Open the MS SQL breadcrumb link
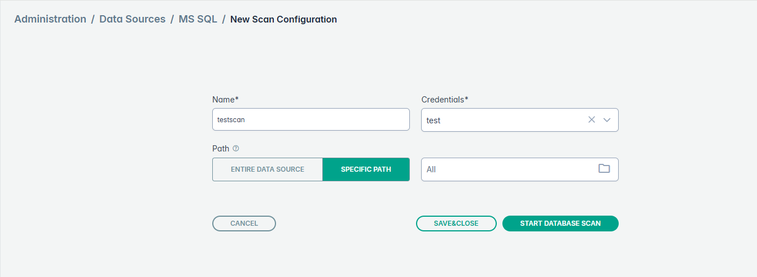 click(x=198, y=19)
